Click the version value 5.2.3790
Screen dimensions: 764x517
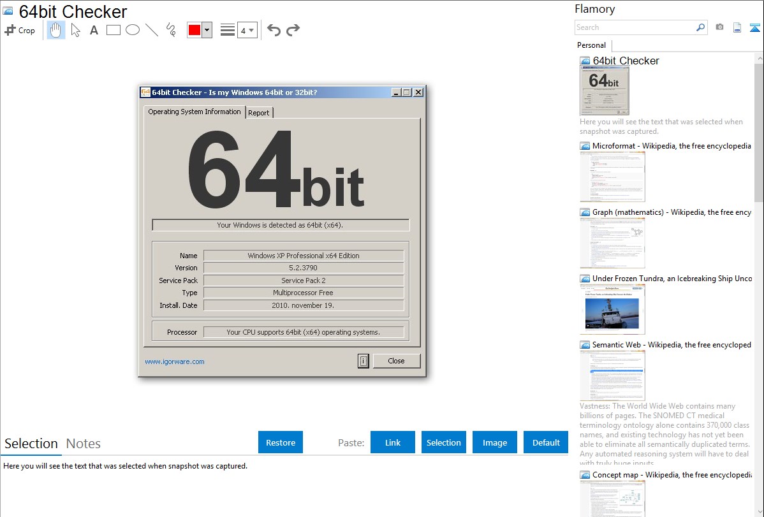click(x=304, y=268)
